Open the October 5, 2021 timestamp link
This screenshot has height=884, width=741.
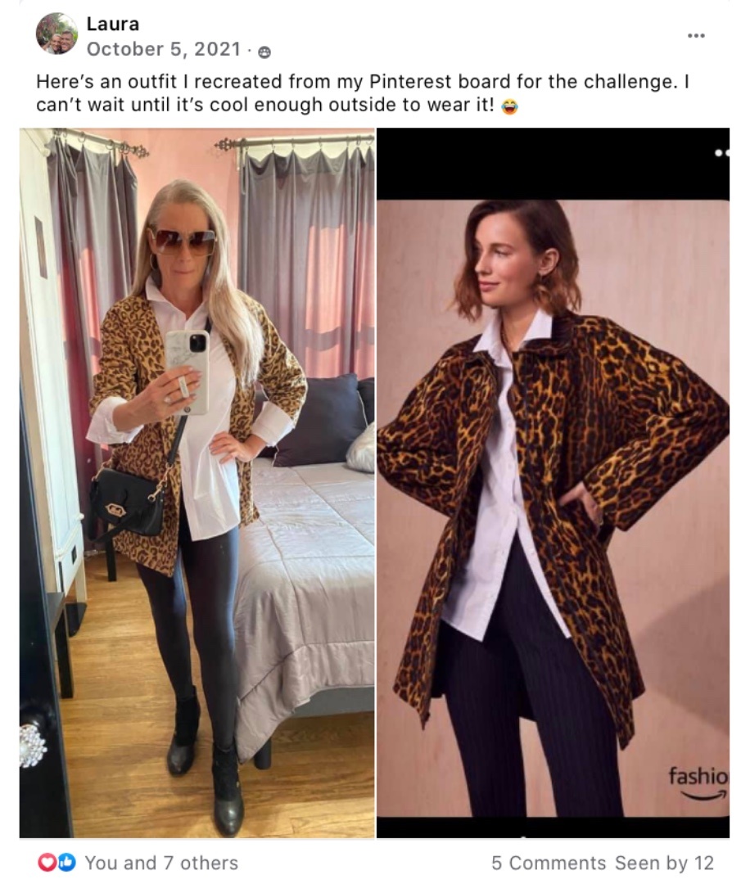[164, 49]
